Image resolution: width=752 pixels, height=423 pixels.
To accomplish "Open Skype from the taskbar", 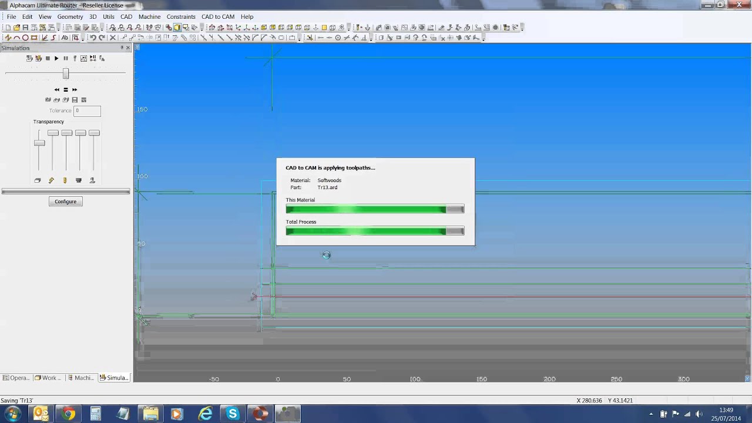I will (233, 414).
